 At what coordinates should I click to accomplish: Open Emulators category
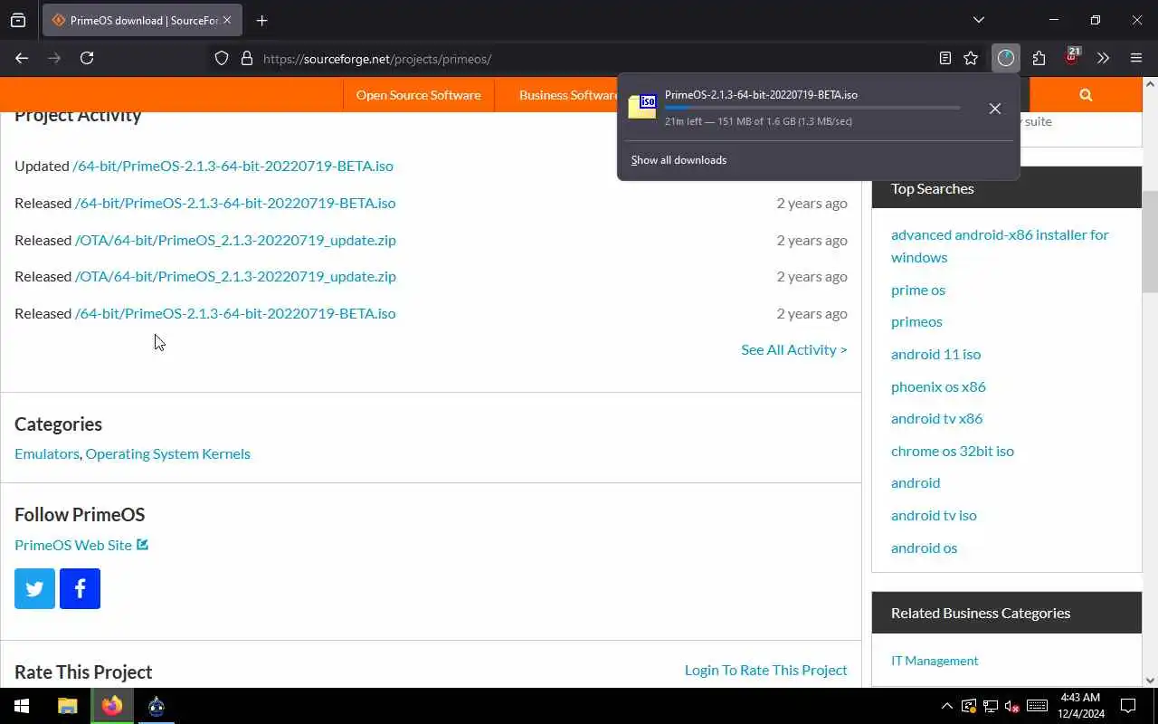click(x=47, y=453)
